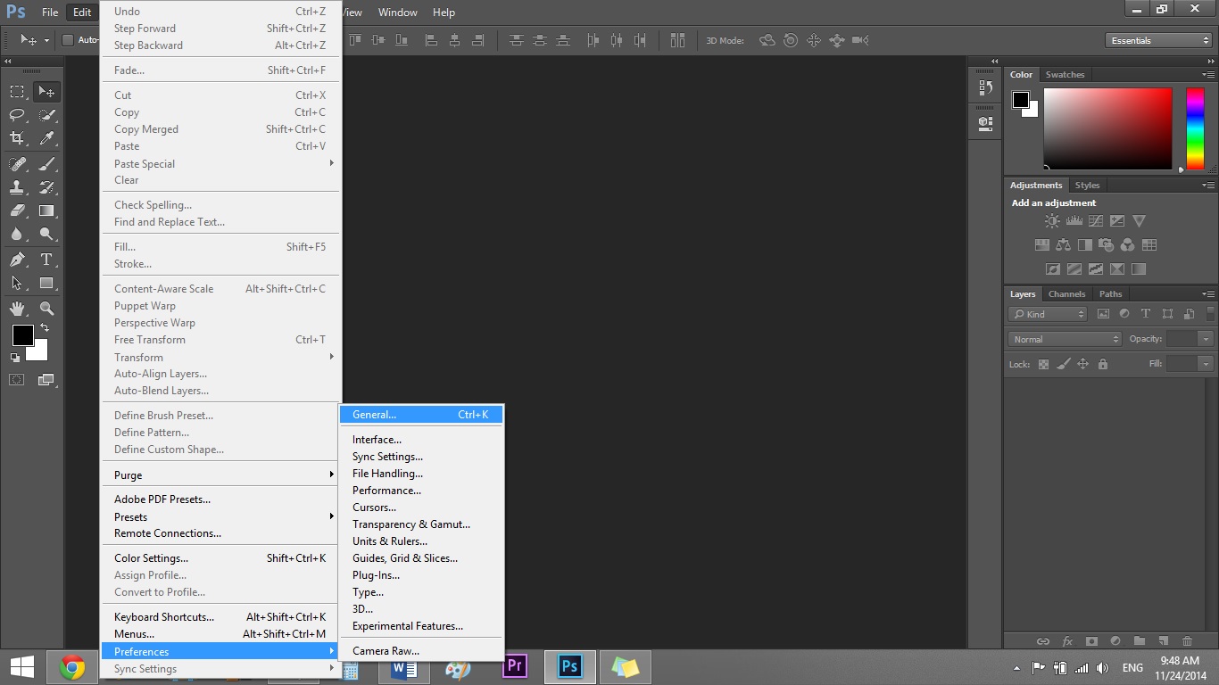The width and height of the screenshot is (1219, 685).
Task: Toggle the shape layer filter
Action: [x=1167, y=314]
